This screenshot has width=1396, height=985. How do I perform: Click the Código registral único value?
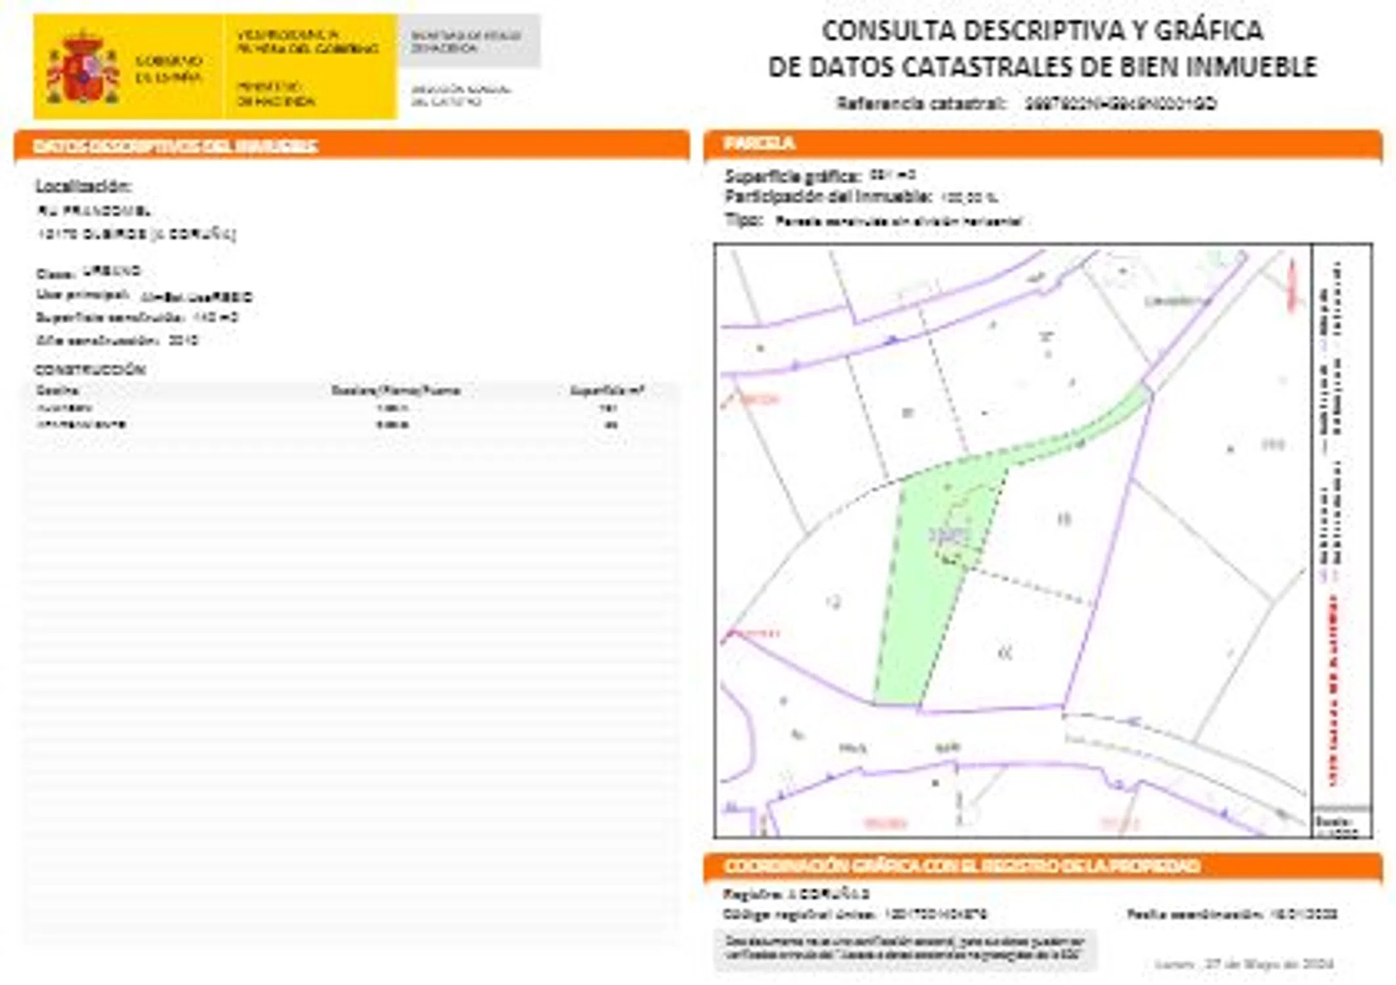(936, 914)
